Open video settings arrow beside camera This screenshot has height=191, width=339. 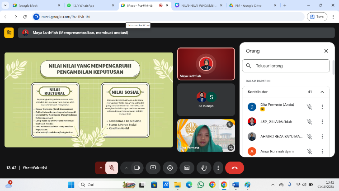click(127, 167)
